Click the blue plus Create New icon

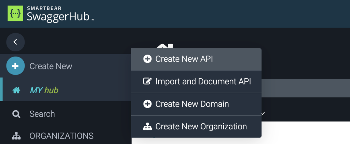point(15,66)
